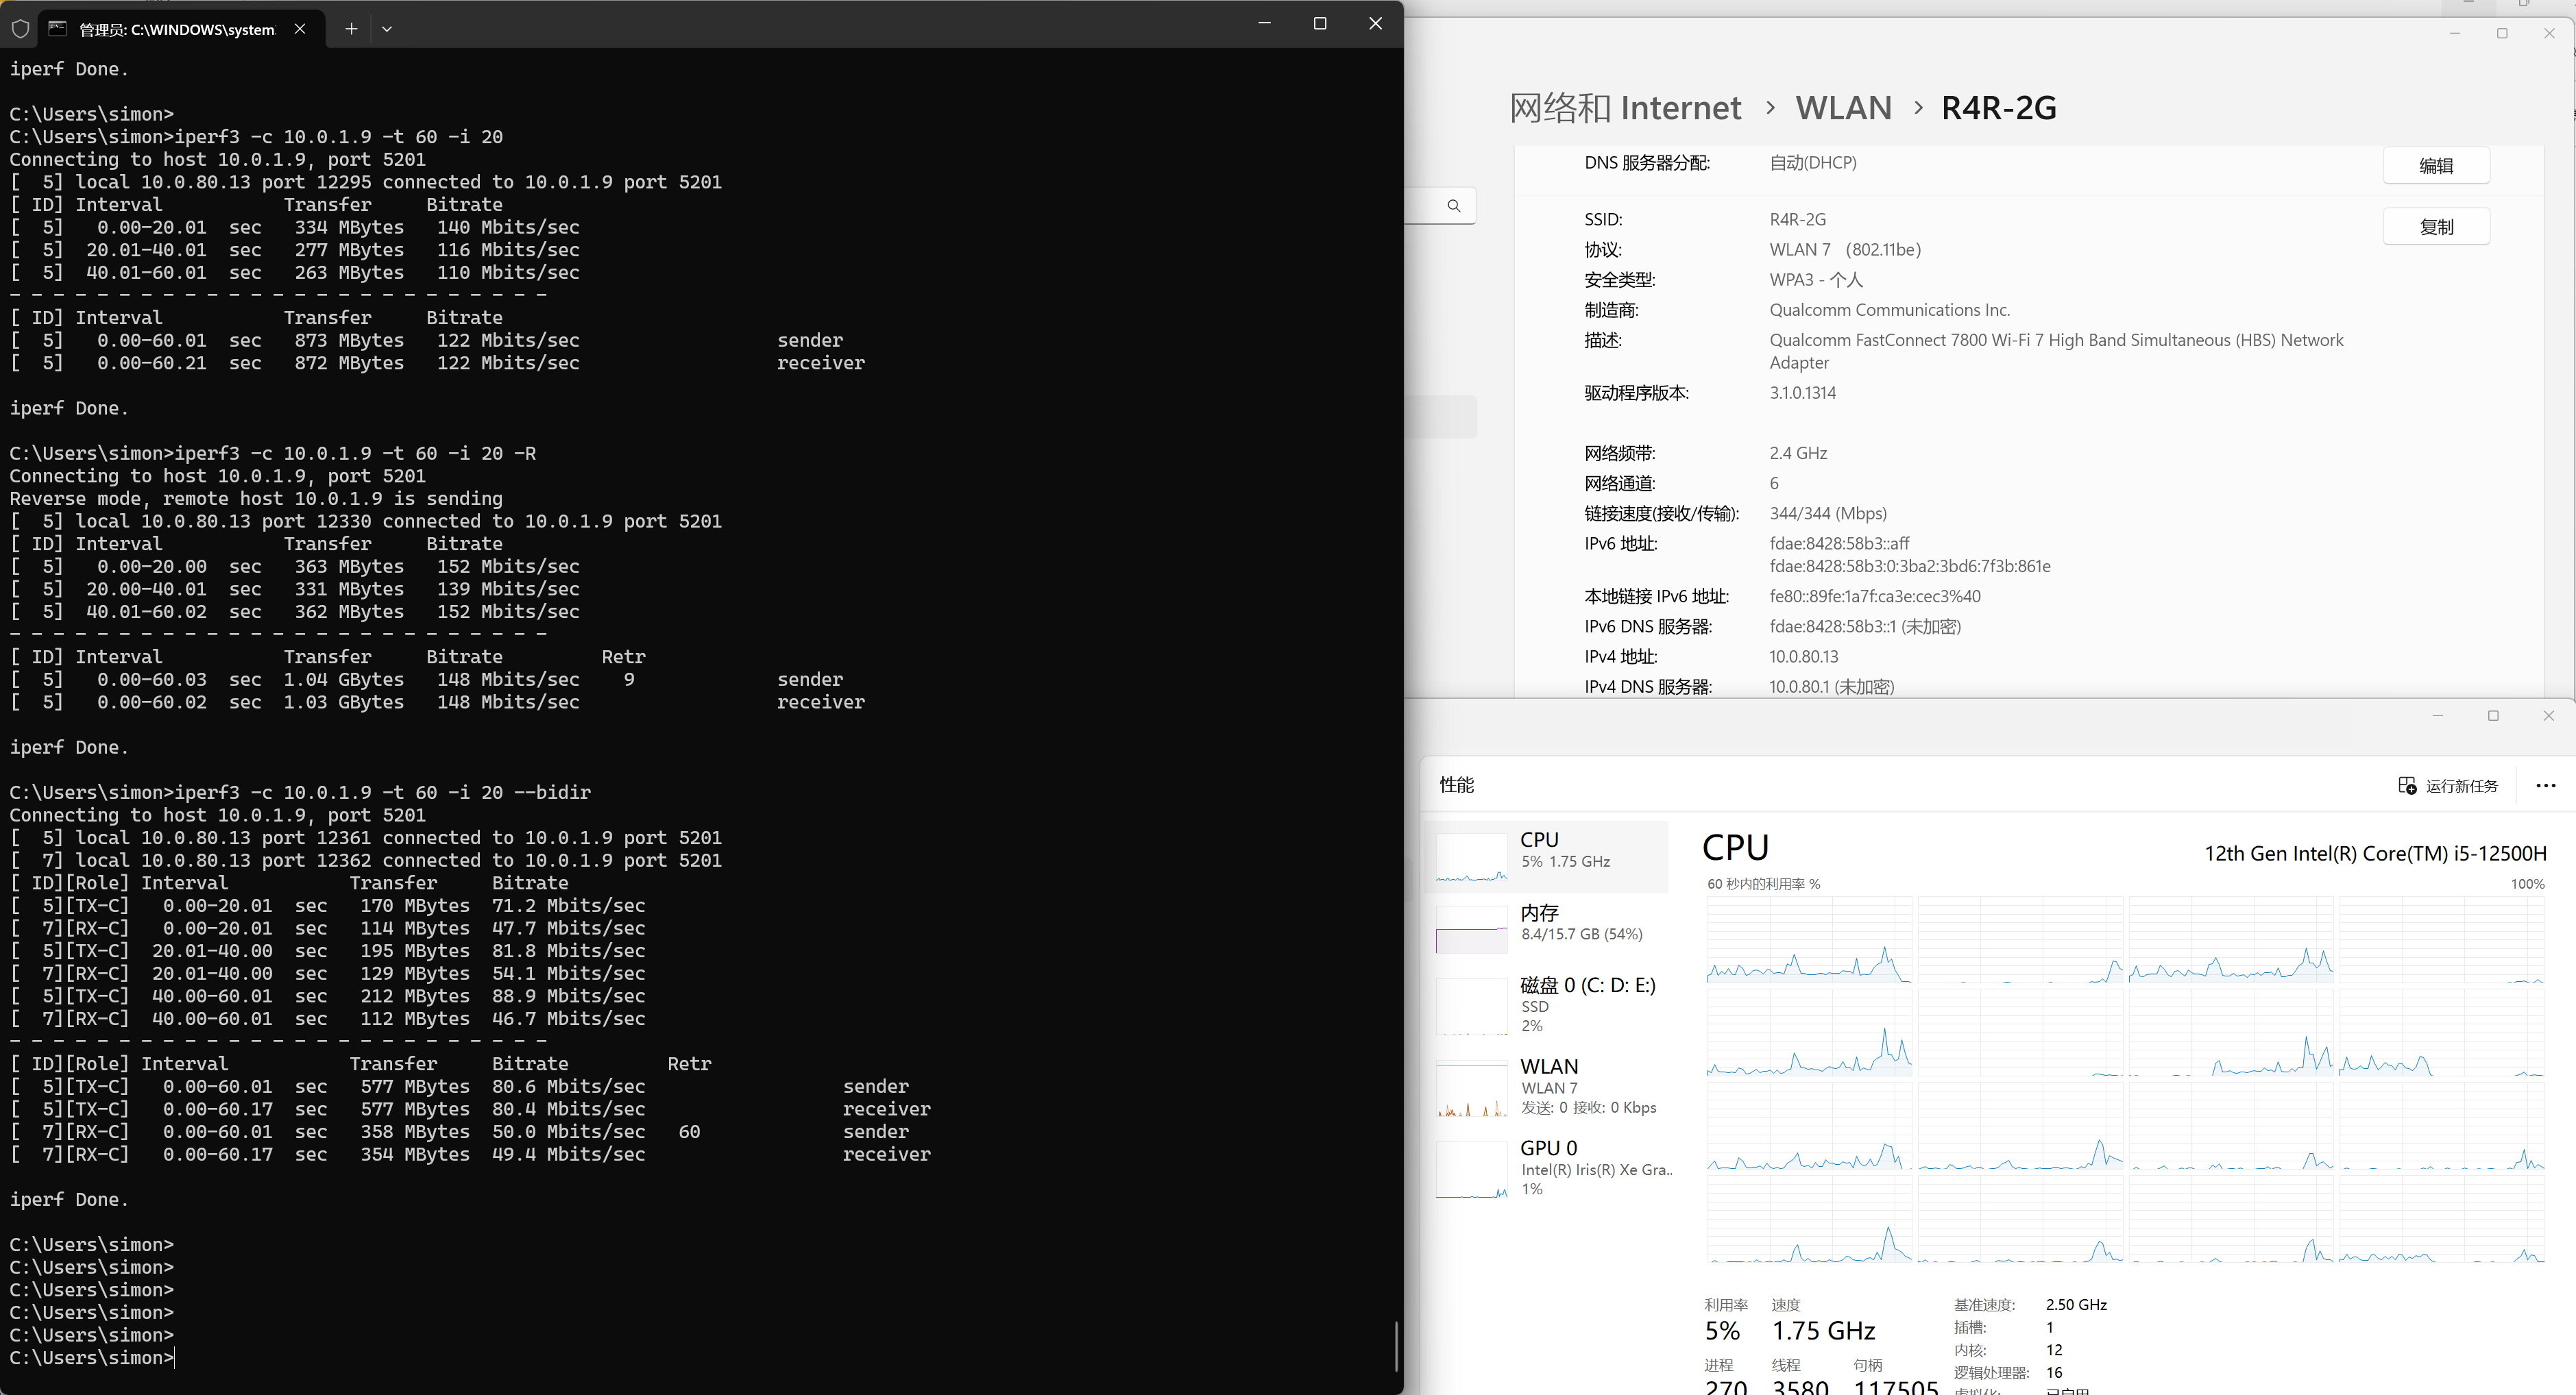The height and width of the screenshot is (1395, 2576).
Task: Click the CPU speed value 1.75 GHz
Action: coord(1823,1331)
